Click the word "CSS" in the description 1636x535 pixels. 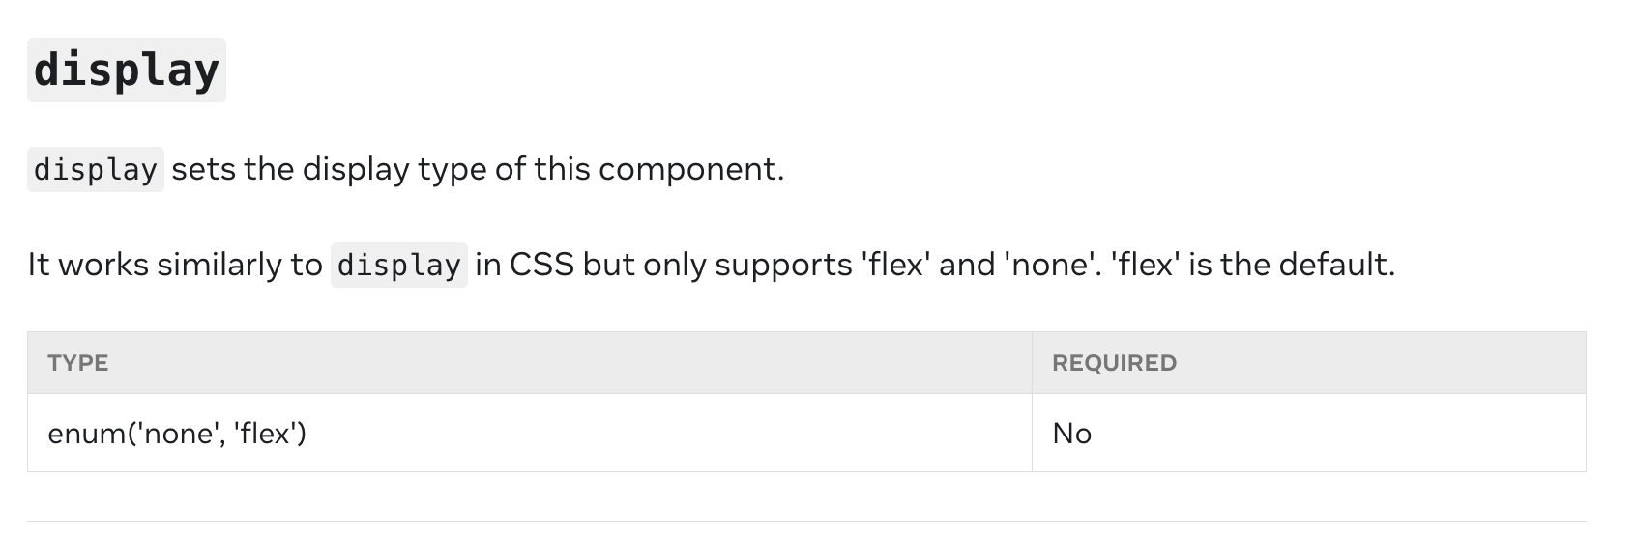541,265
